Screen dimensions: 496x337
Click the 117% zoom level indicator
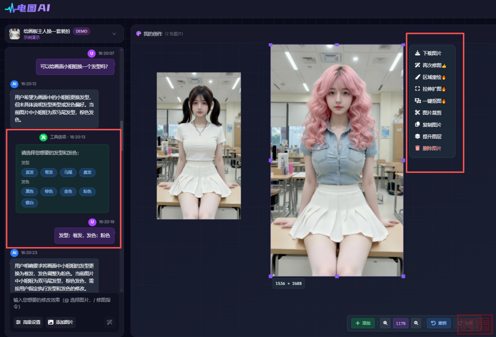[x=400, y=323]
